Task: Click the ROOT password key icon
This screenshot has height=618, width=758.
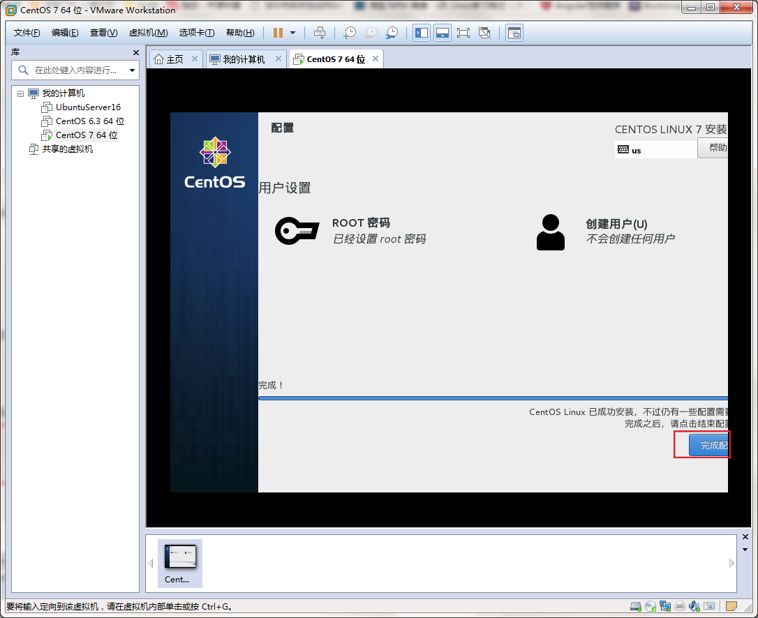Action: [x=297, y=231]
